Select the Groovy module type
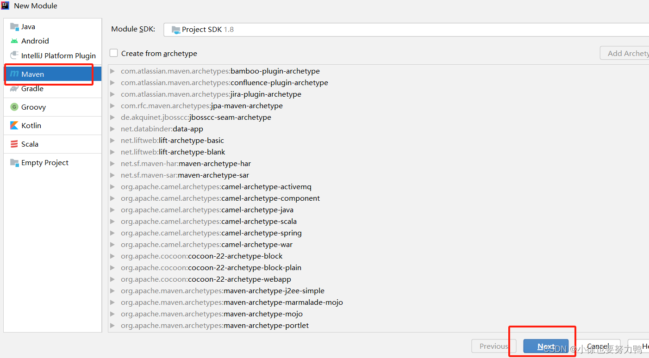This screenshot has width=649, height=358. click(53, 107)
